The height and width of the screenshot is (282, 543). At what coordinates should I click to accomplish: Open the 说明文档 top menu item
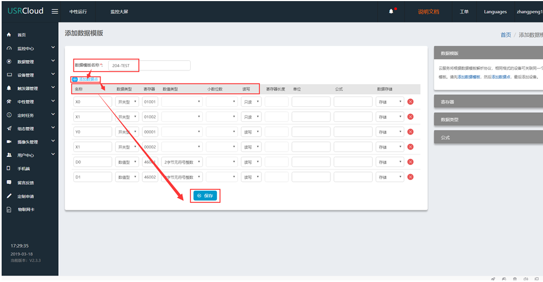coord(428,11)
